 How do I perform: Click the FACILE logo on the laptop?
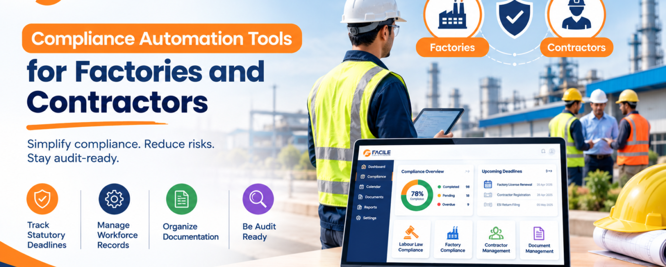(377, 153)
